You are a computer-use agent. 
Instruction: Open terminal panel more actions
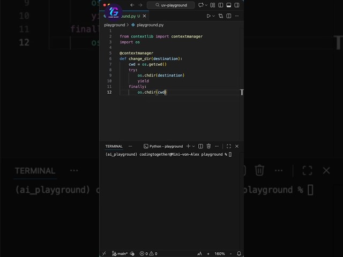217,146
